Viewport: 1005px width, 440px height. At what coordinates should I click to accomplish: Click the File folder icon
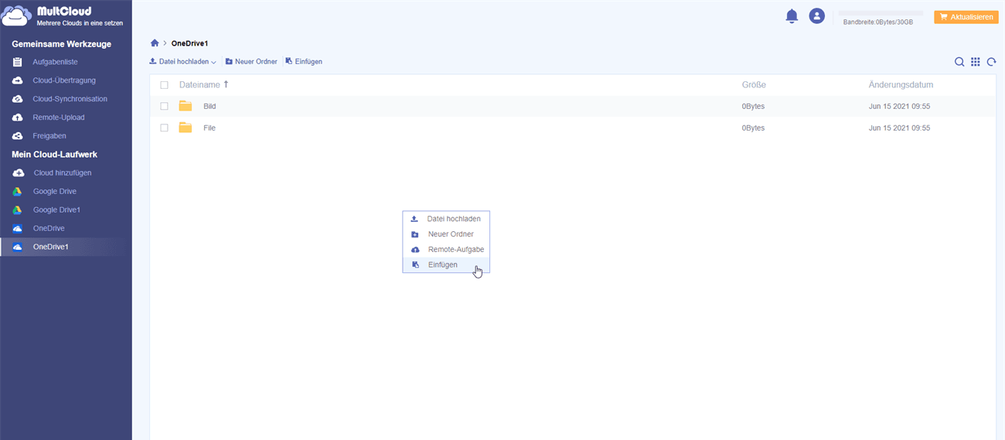click(186, 128)
